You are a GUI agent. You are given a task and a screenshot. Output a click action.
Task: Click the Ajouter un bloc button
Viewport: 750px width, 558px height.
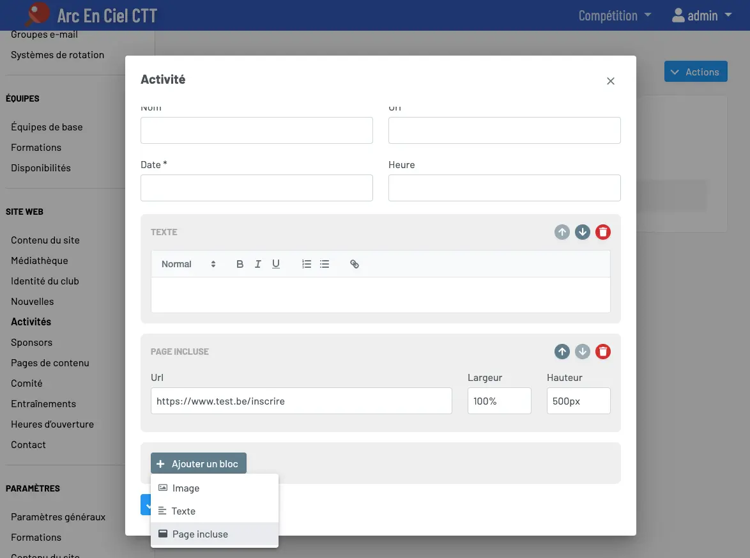199,464
